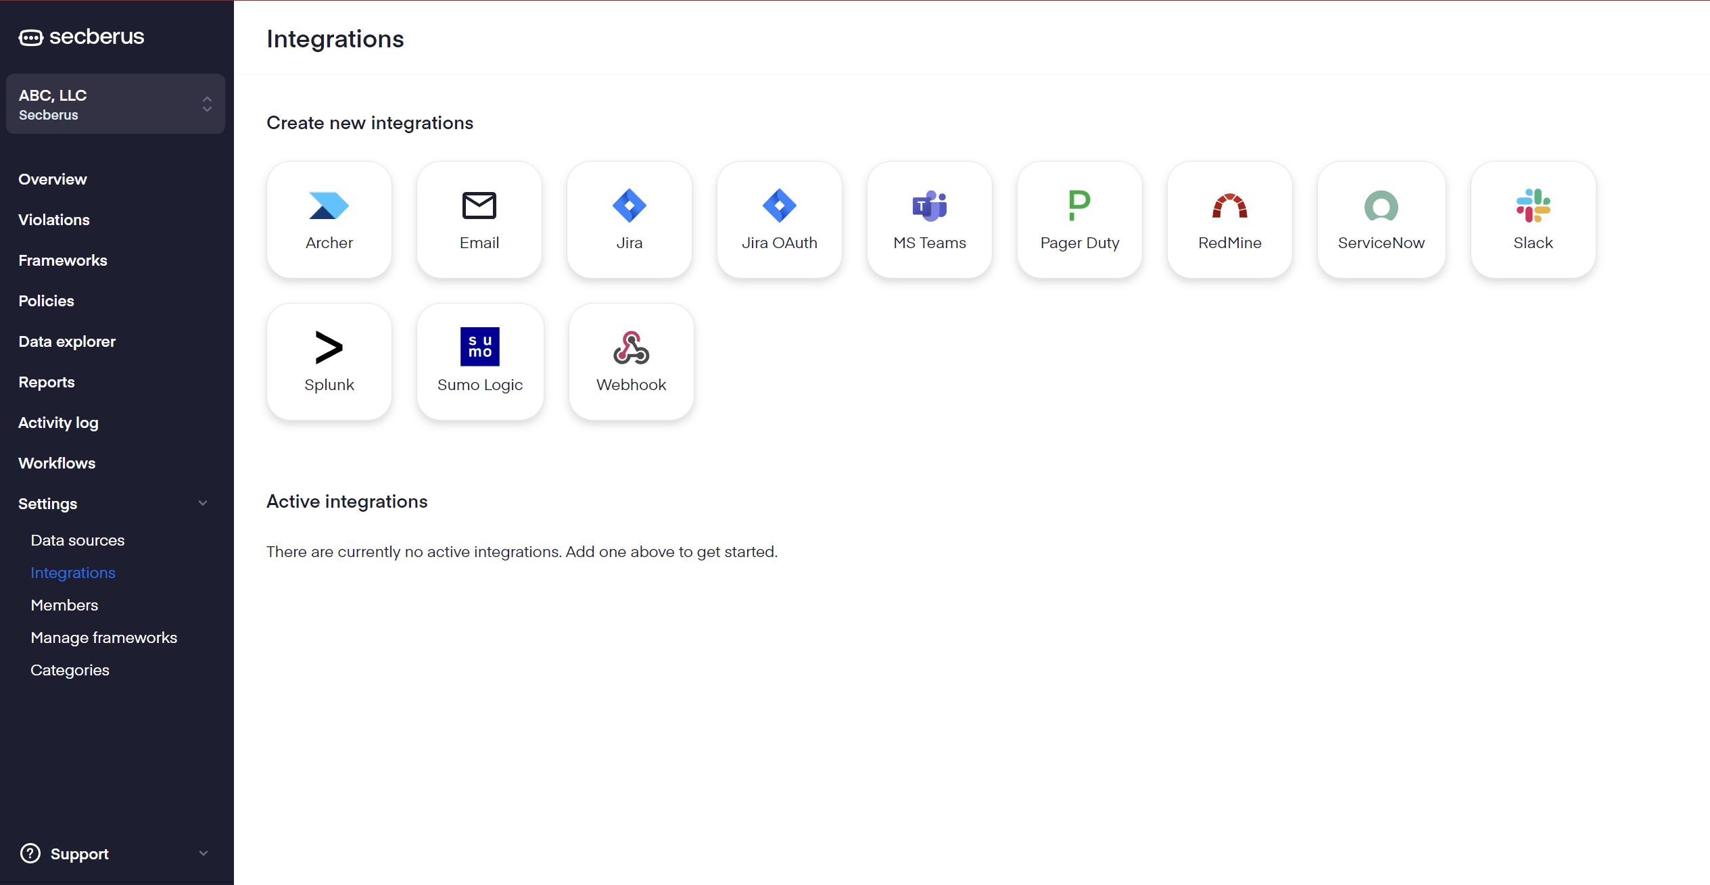Click the Splunk card label
Screen dimensions: 1710x885
(x=329, y=385)
